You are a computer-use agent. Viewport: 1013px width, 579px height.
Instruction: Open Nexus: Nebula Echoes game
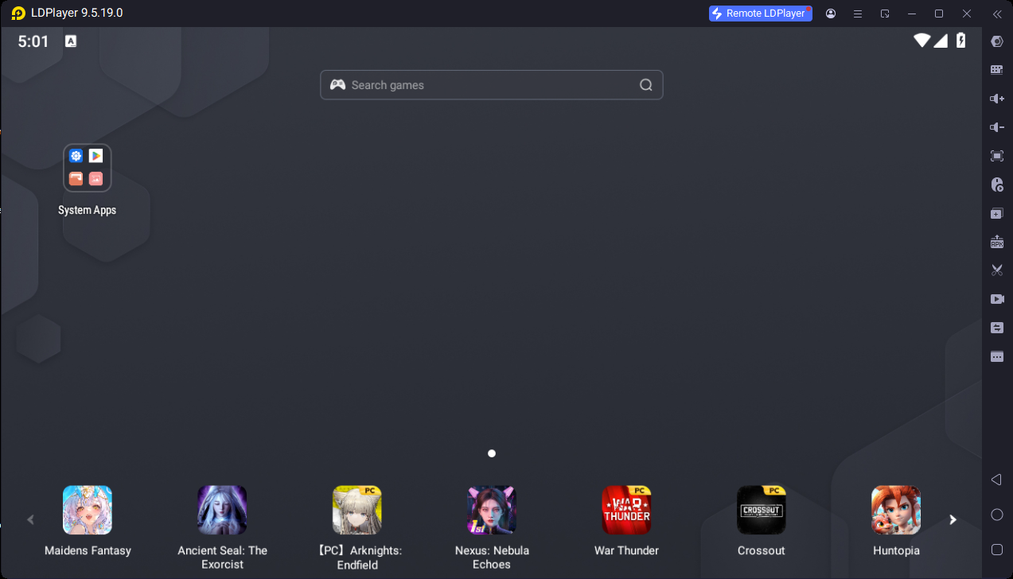(x=492, y=510)
